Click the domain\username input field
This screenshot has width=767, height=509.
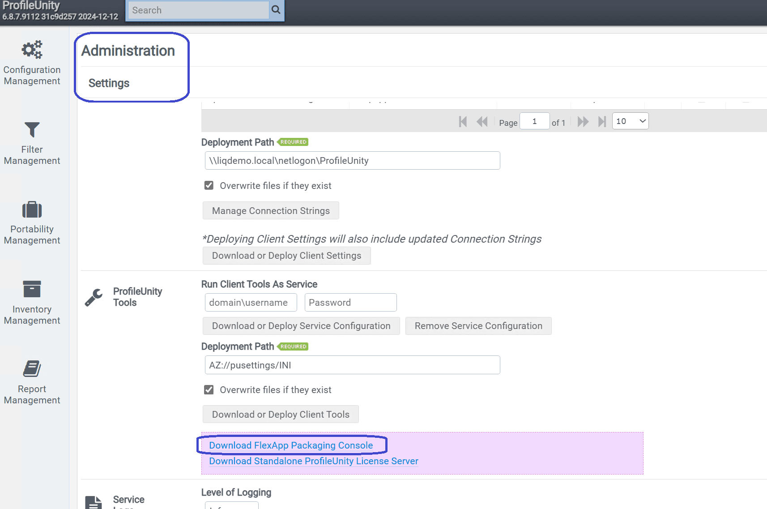251,303
